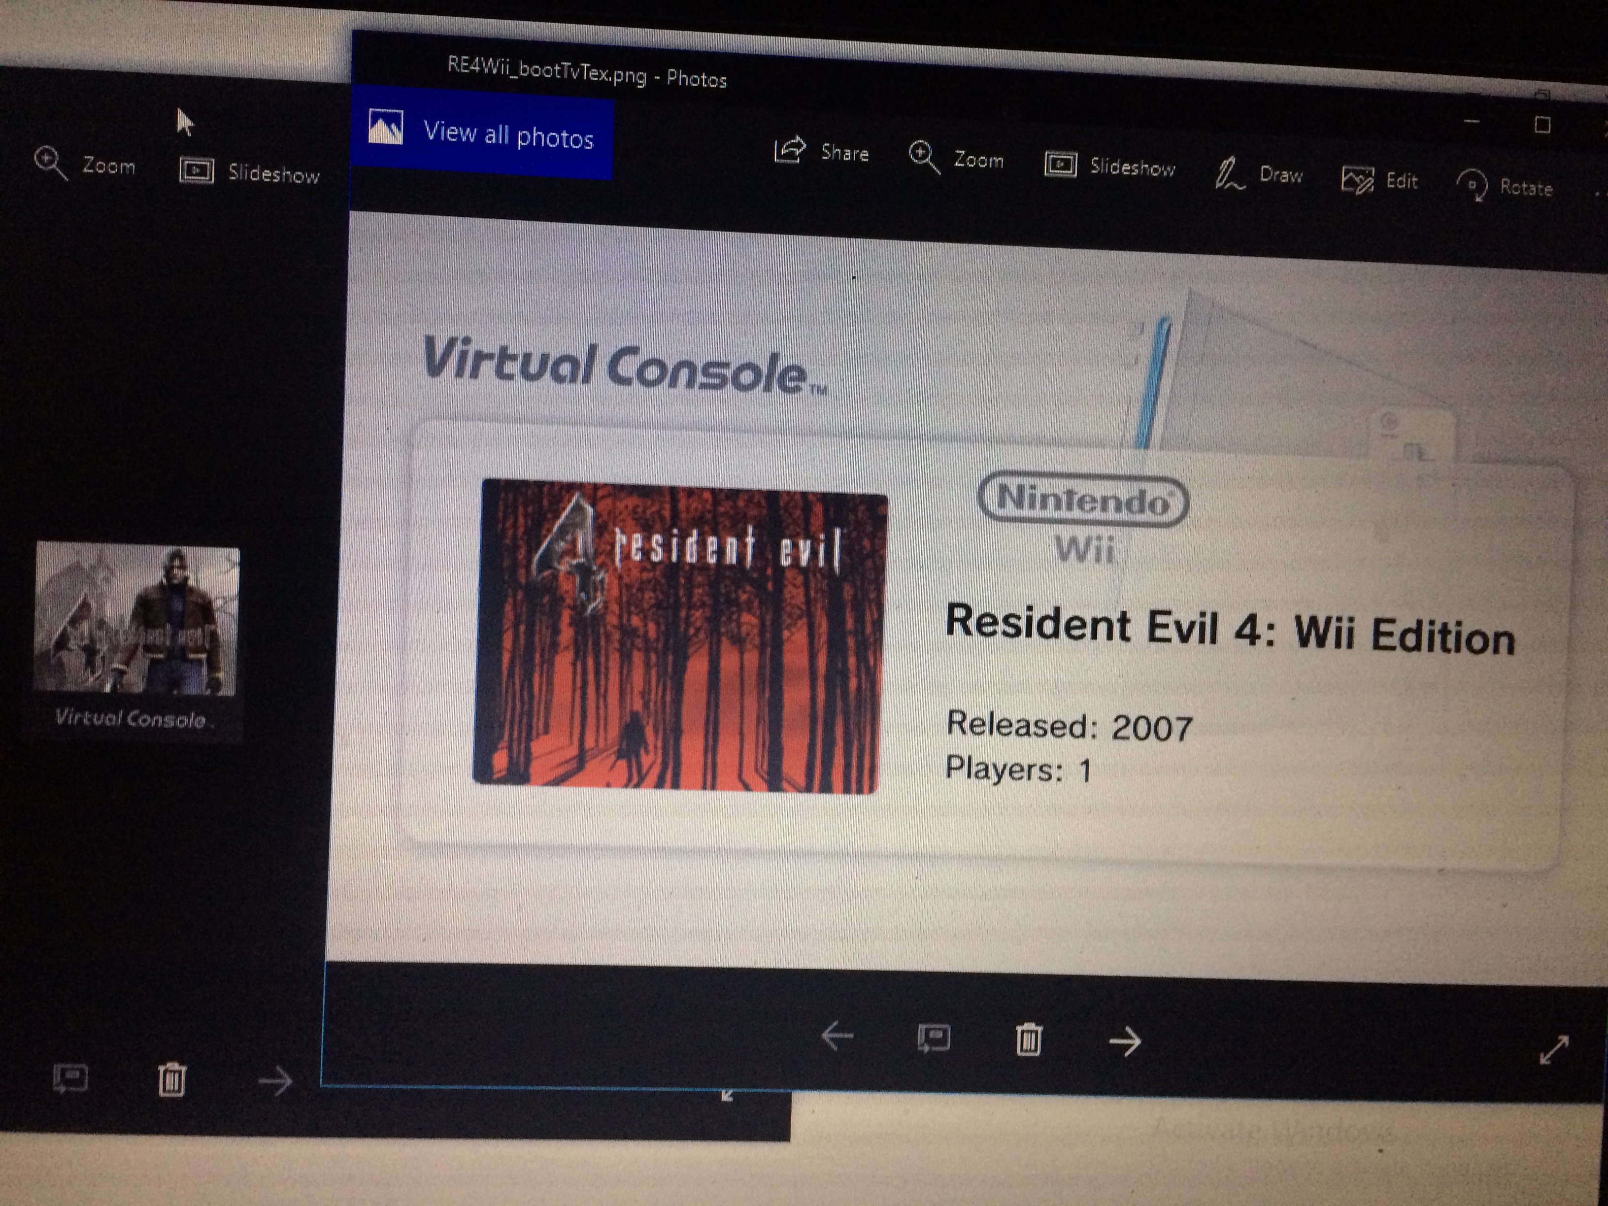Delete the photo using the front window trash icon
Viewport: 1608px width, 1206px height.
1028,1039
